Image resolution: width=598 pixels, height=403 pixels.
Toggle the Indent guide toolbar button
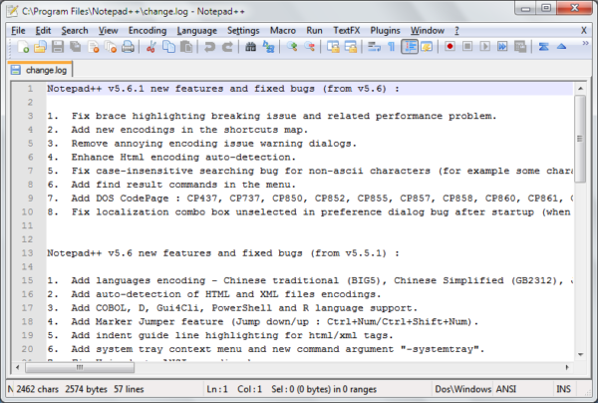(410, 47)
